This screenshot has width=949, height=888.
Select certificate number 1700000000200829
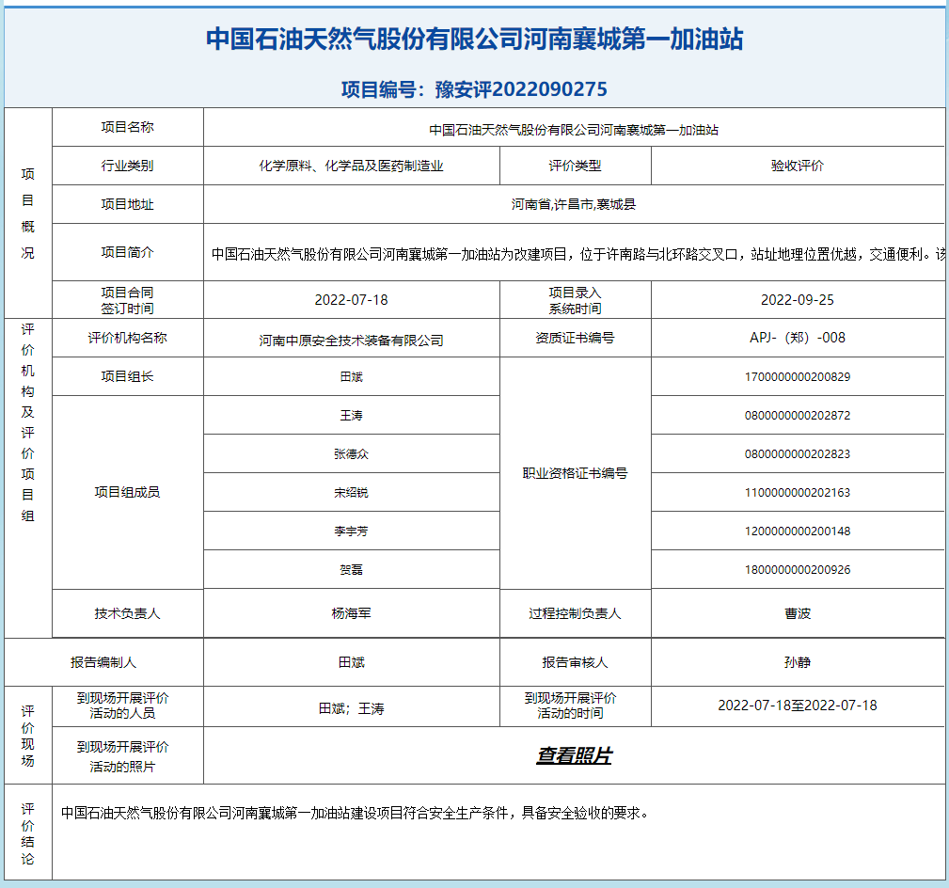coord(797,377)
